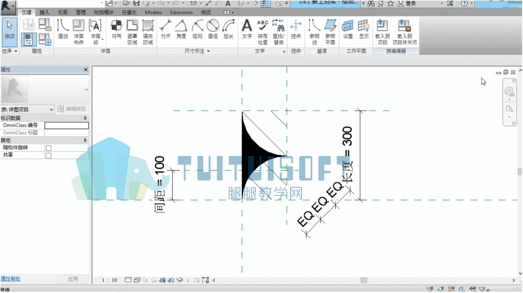
Task: Click 载入到项目 load into project
Action: [382, 32]
